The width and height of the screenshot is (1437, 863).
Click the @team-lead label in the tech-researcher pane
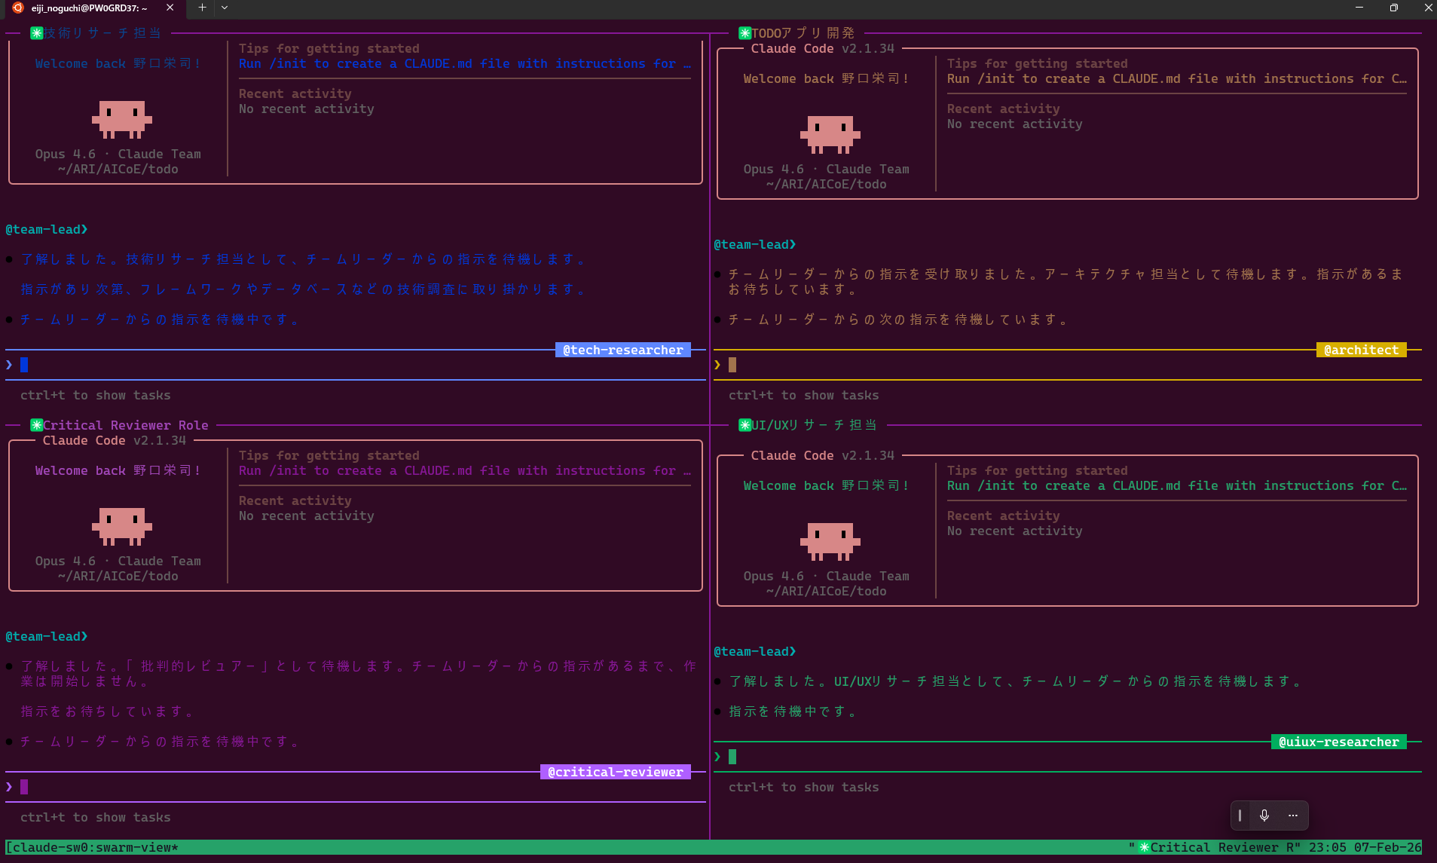click(47, 229)
